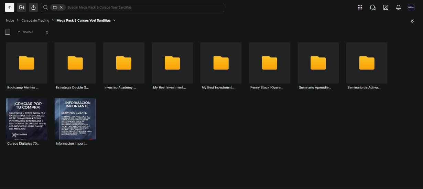Viewport: 423px width, 189px height.
Task: Open the sort options up-down selector
Action: (47, 32)
